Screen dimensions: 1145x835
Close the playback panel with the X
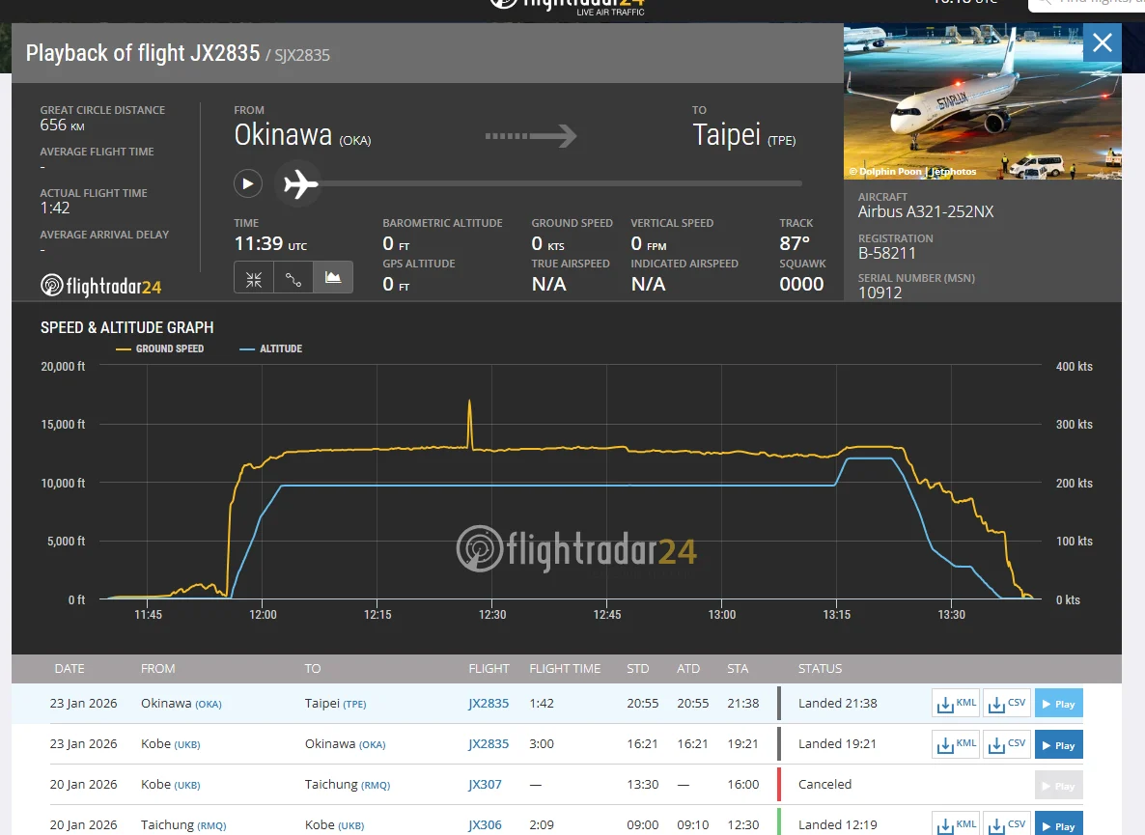1103,43
